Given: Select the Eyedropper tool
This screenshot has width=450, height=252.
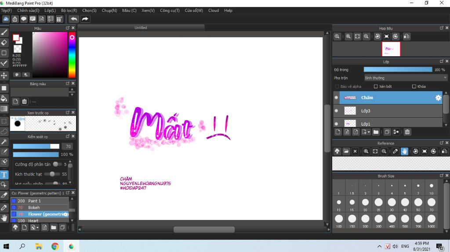Looking at the screenshot, I should (x=4, y=207).
